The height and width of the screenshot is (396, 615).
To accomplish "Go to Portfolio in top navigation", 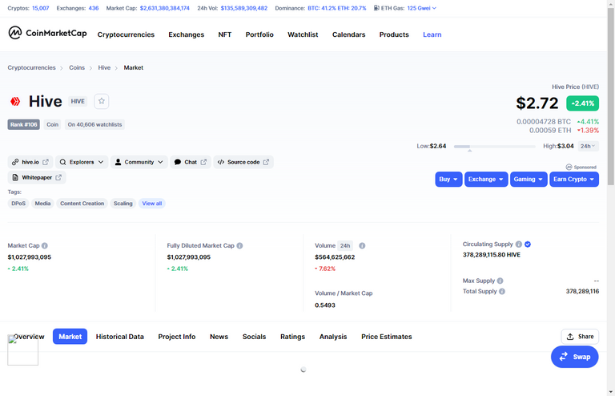I will tap(259, 34).
